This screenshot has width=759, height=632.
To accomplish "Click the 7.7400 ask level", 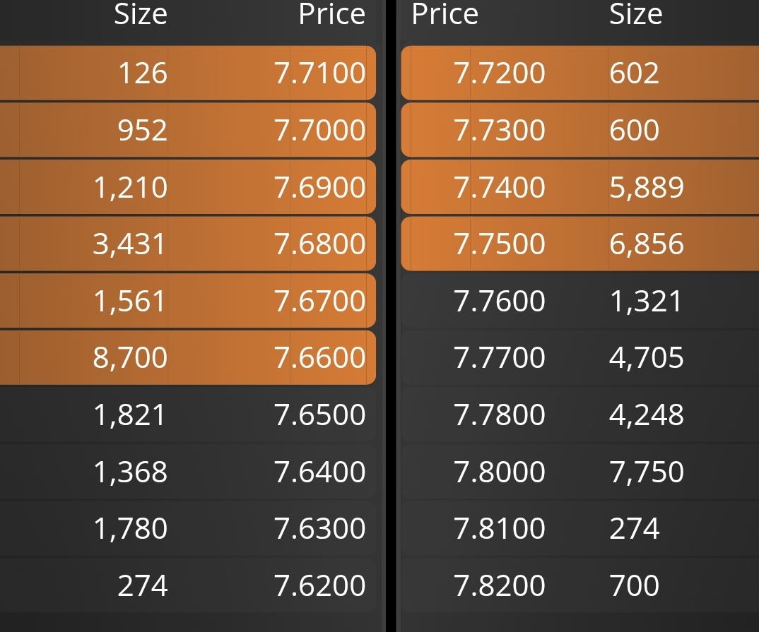I will click(x=580, y=186).
